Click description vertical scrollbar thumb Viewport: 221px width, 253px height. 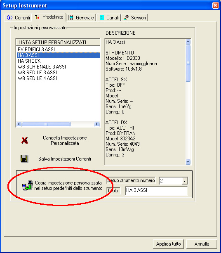188,63
